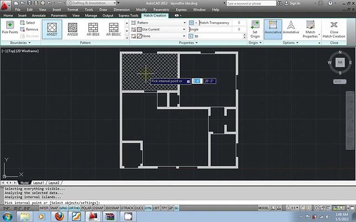Switch to the Home ribbon tab
This screenshot has width=356, height=222.
8,15
